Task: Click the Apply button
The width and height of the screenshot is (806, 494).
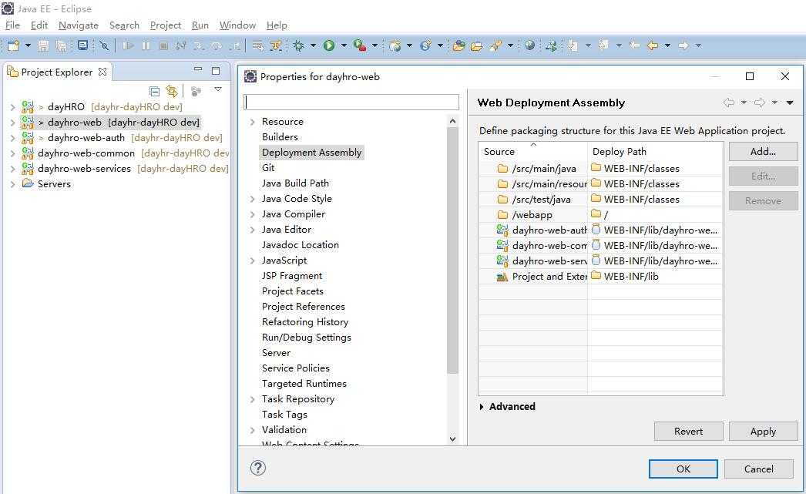Action: click(762, 431)
